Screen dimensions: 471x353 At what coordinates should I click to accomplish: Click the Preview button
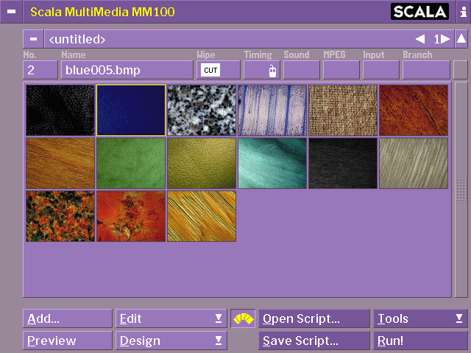pos(67,340)
